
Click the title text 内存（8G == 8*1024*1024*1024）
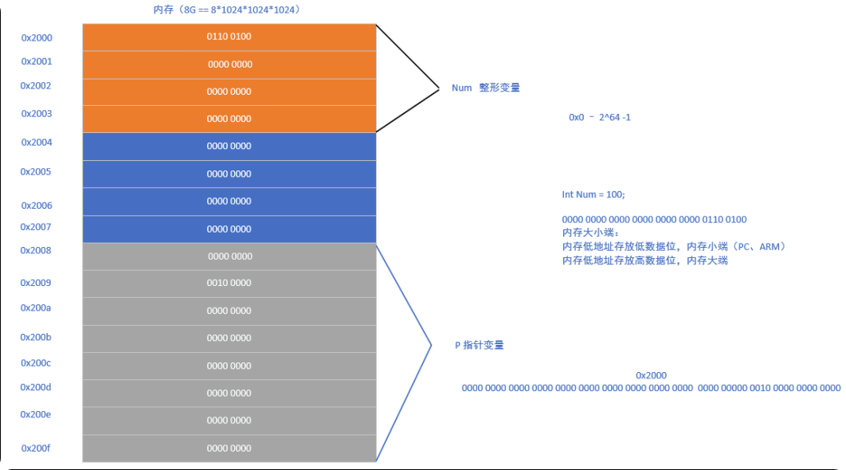click(227, 10)
